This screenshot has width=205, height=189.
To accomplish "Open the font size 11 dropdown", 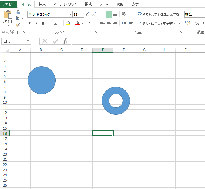I will pos(82,14).
